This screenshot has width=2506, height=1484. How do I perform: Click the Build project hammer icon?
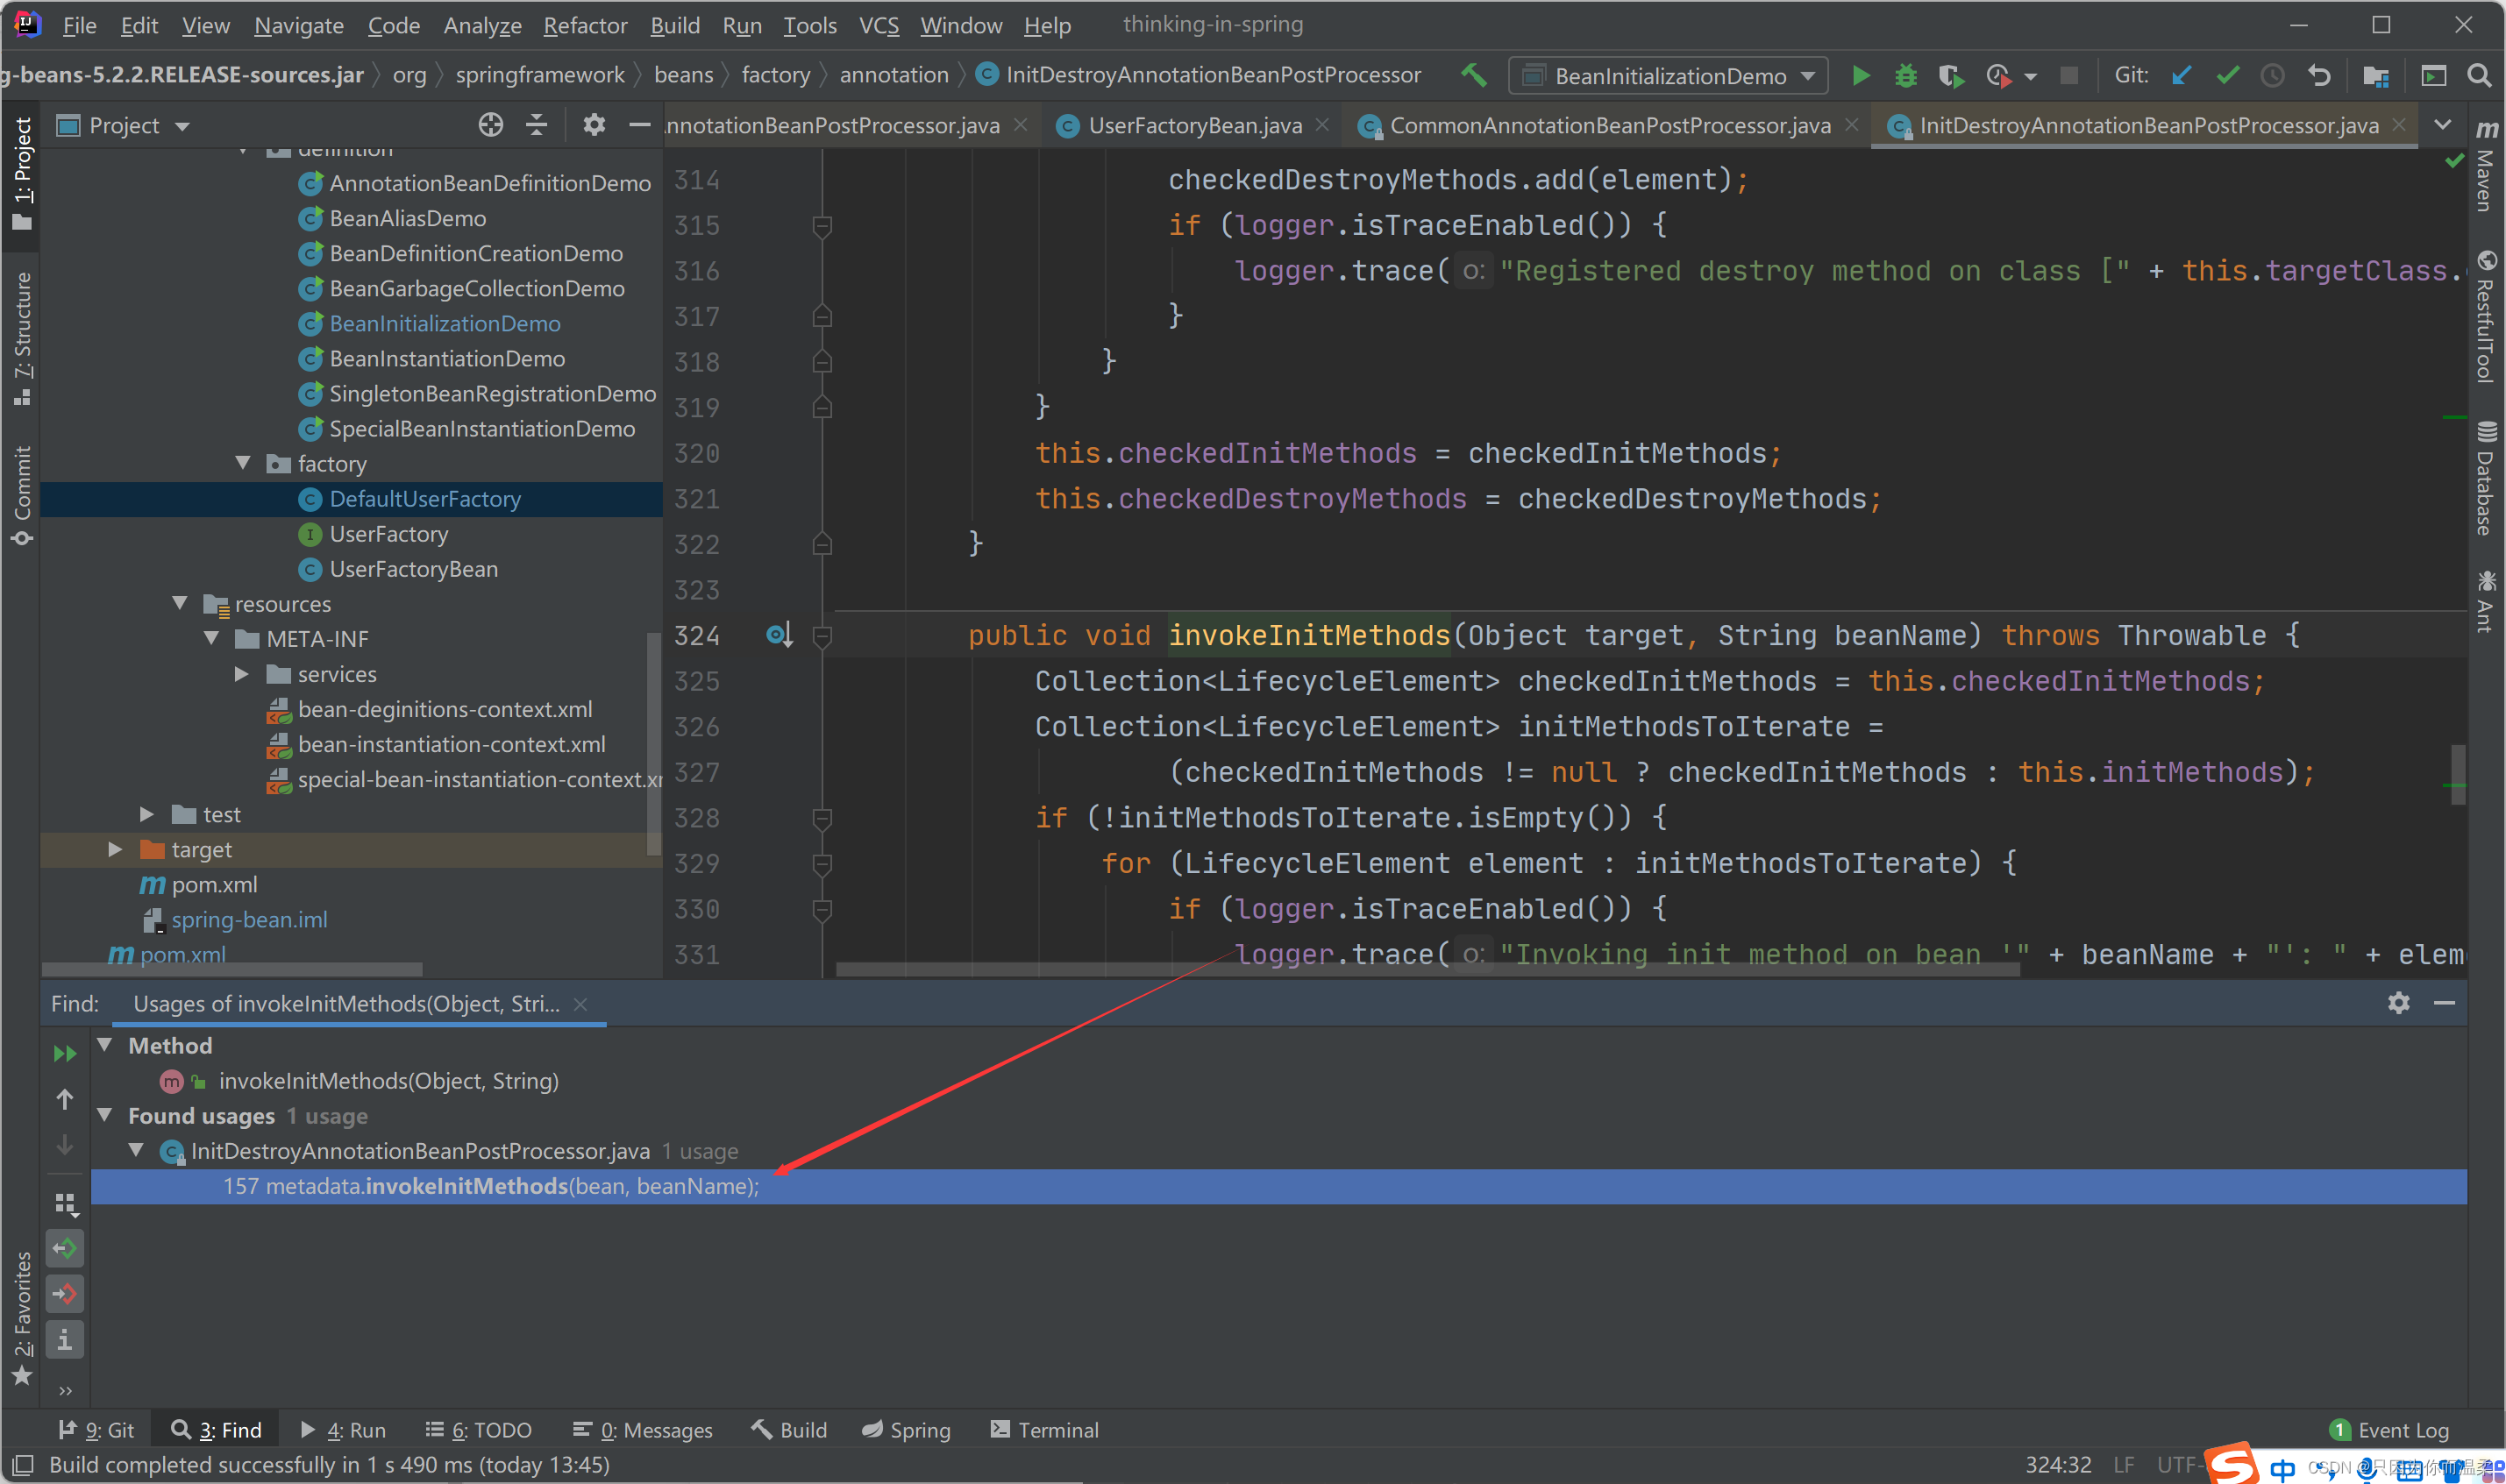(1473, 76)
